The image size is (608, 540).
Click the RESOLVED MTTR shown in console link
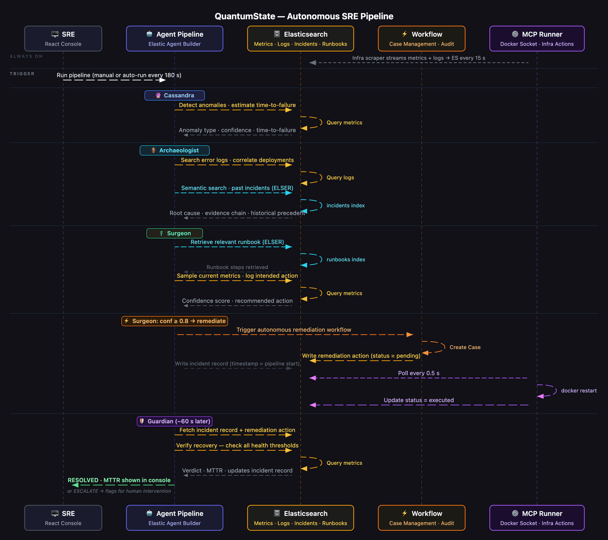119,480
